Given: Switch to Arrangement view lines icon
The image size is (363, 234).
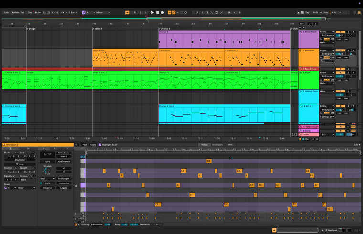Looking at the screenshot, I should point(359,13).
